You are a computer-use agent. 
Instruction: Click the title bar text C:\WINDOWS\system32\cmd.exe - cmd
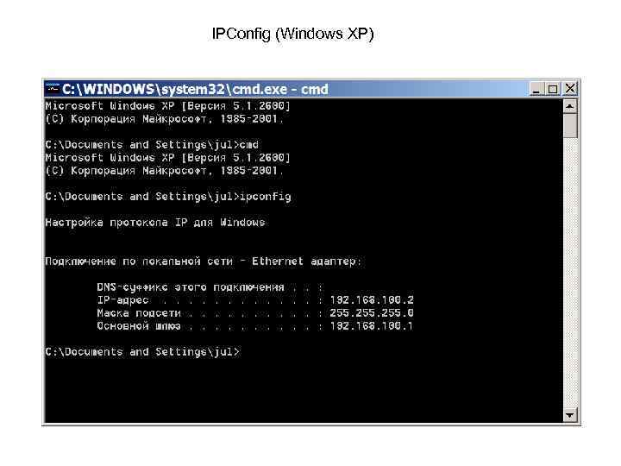tap(195, 89)
